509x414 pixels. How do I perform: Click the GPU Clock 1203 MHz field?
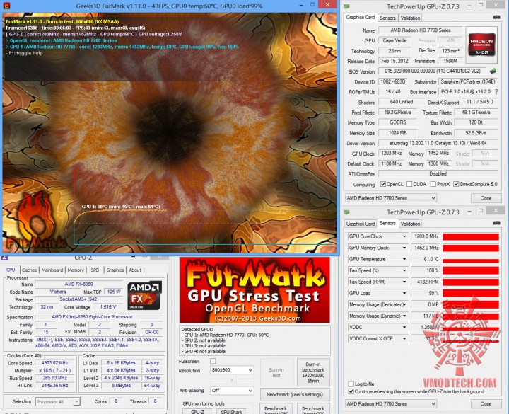[x=391, y=153]
